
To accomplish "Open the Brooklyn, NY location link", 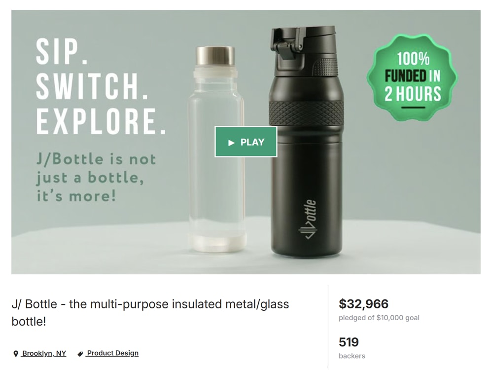I will tap(44, 353).
